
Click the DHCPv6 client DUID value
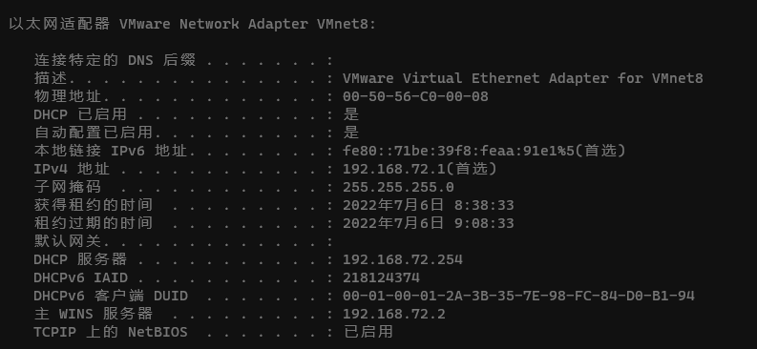tap(518, 296)
